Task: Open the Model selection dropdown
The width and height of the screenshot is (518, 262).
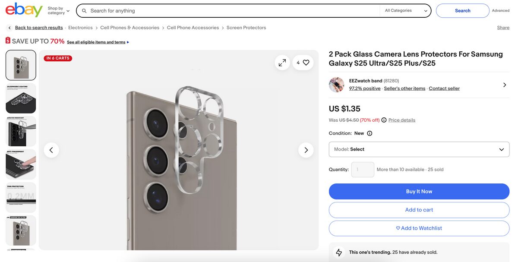Action: (419, 149)
